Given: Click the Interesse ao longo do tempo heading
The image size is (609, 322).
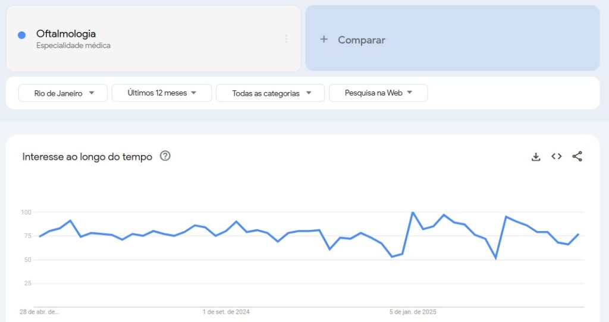Looking at the screenshot, I should pyautogui.click(x=87, y=157).
